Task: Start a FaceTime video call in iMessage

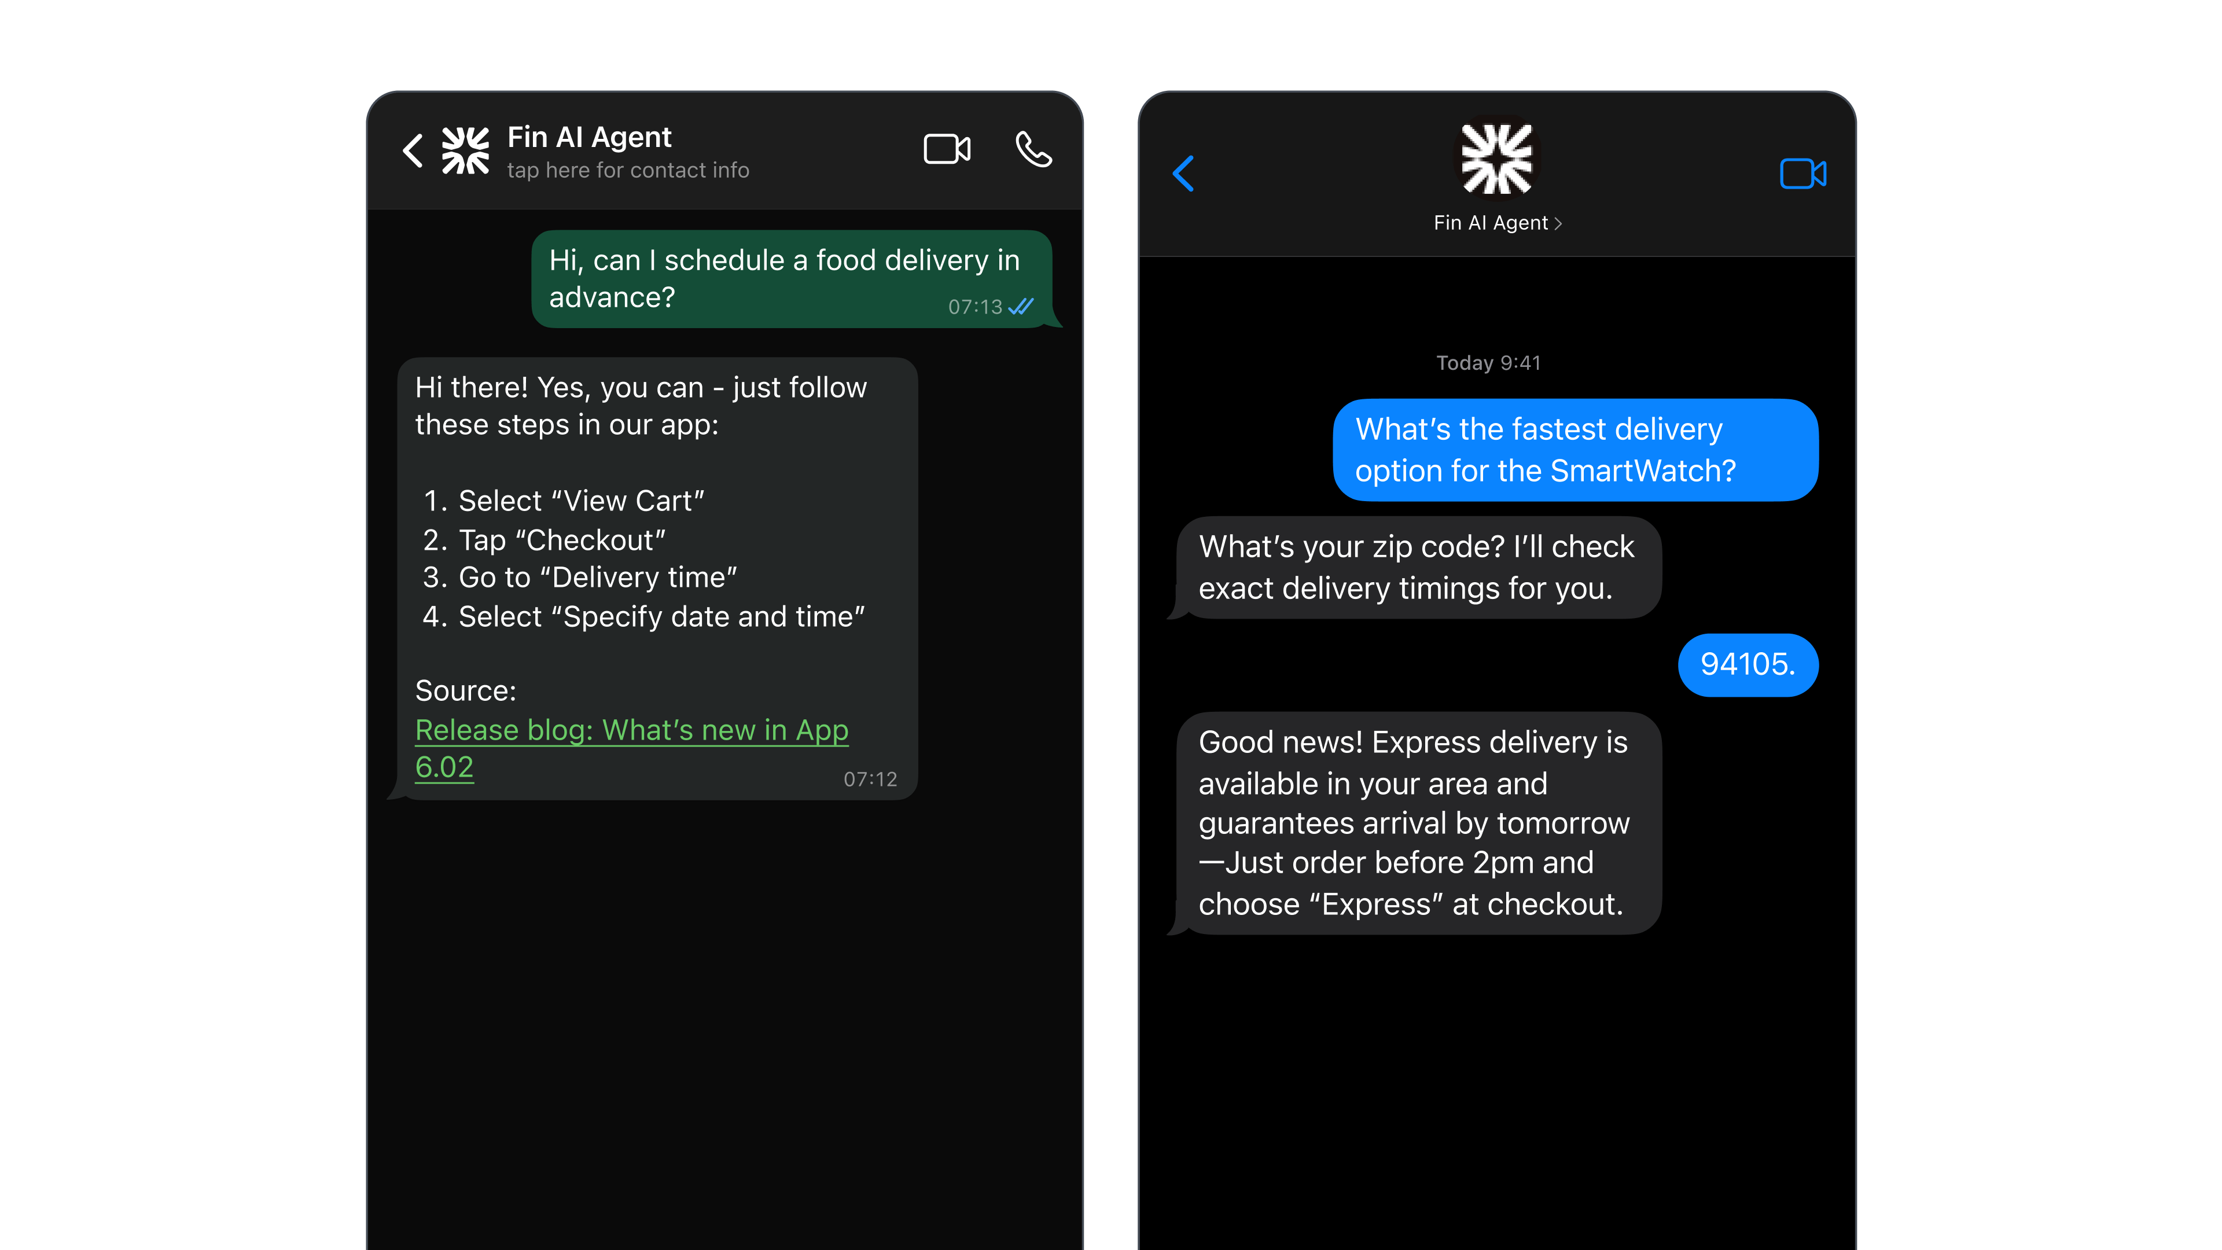Action: coord(1804,174)
